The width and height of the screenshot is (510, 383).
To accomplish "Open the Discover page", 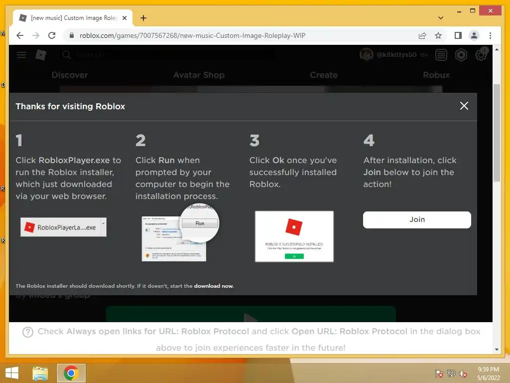I will pos(70,75).
